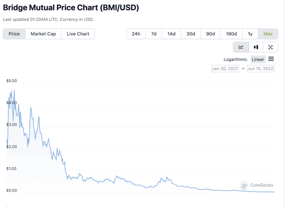The width and height of the screenshot is (285, 208).
Task: Click the arrow between the date fields
Action: coord(243,68)
